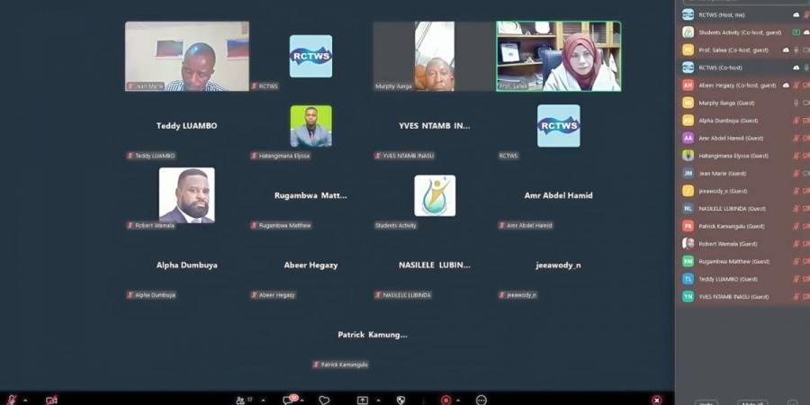Click jeeawody_n's yellow avatar in list
Screen dimensions: 810x405
[x=688, y=191]
